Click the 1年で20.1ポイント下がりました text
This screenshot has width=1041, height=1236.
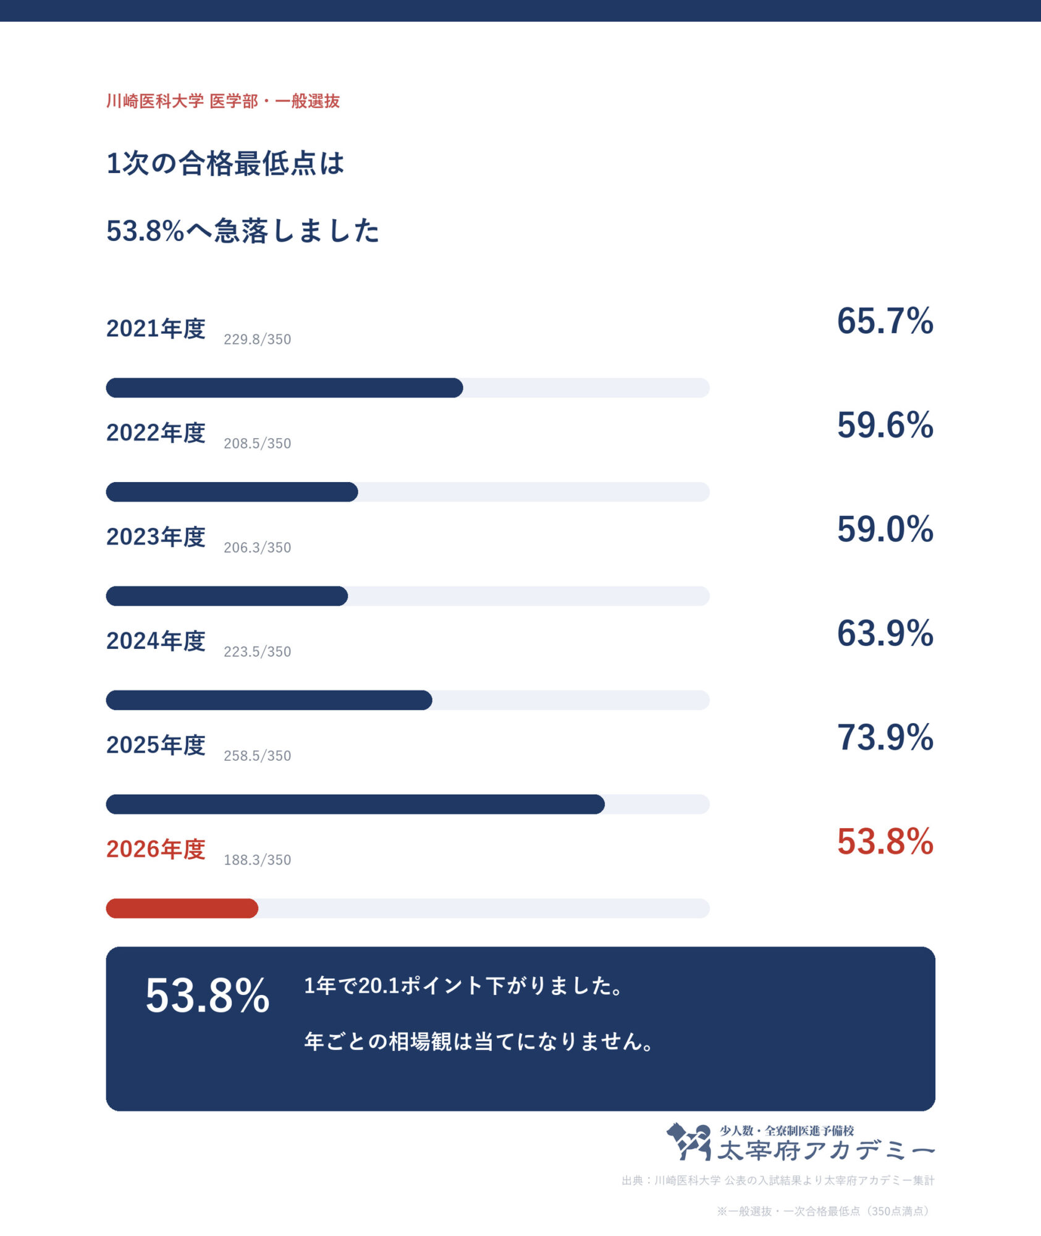tap(463, 985)
